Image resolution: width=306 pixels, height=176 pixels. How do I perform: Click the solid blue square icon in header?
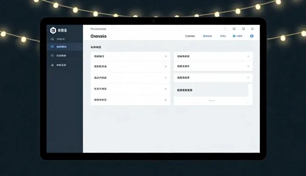pos(252,36)
